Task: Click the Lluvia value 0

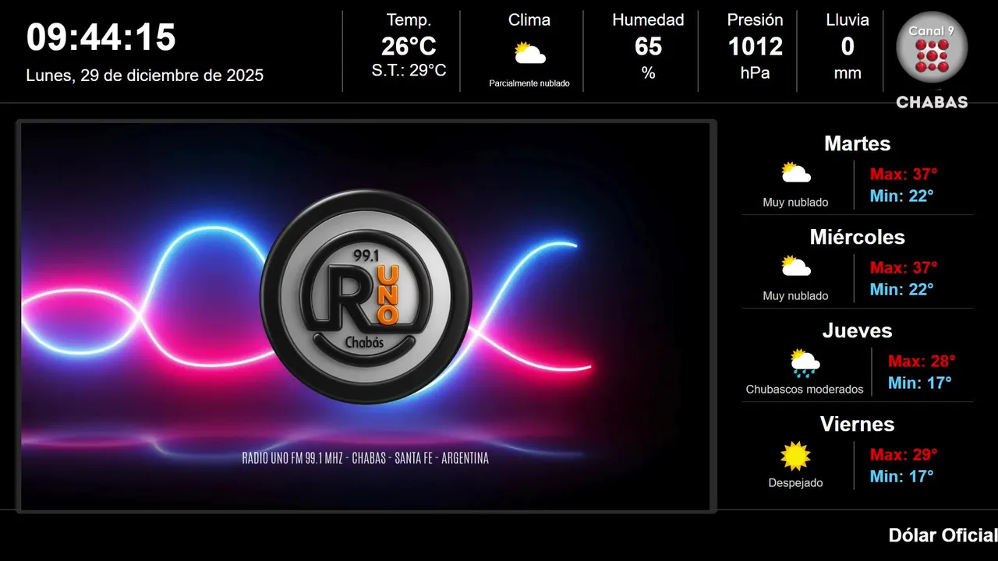Action: click(848, 47)
